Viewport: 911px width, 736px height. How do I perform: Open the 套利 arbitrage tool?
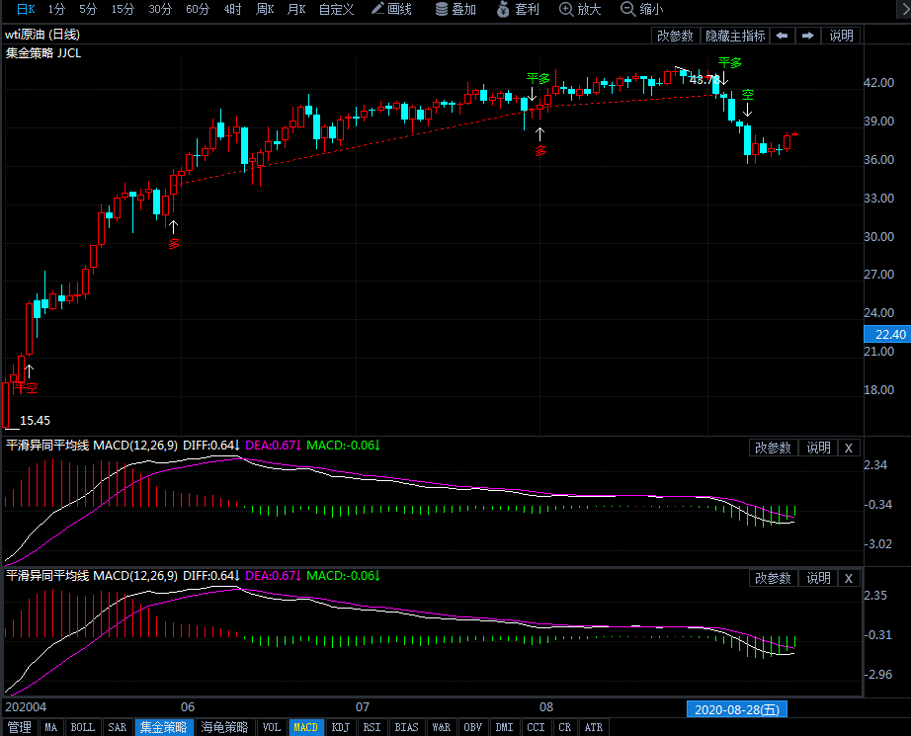517,9
